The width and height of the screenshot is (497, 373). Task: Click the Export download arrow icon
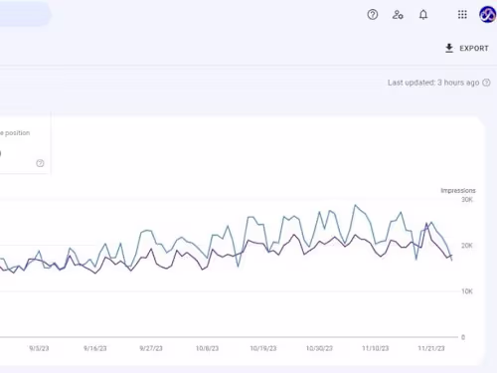click(449, 48)
